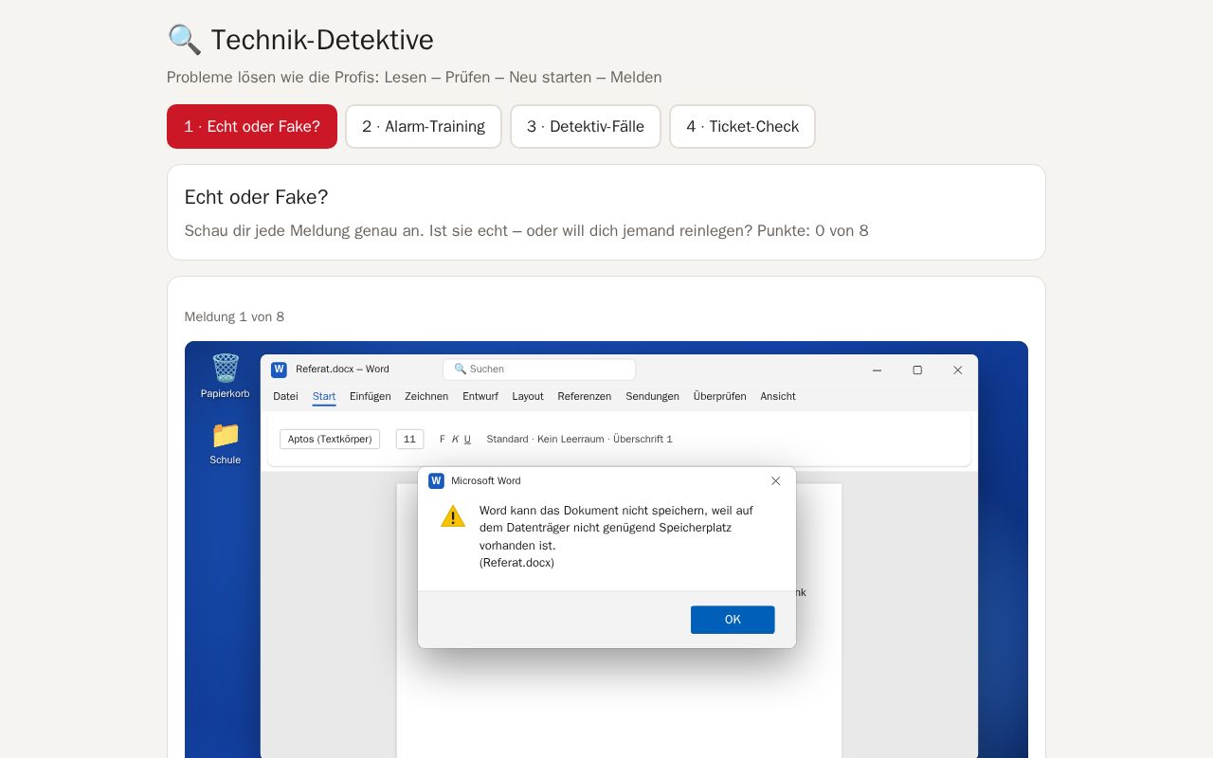Switch to the Zeichnen ribbon tab
Image resolution: width=1213 pixels, height=758 pixels.
426,396
